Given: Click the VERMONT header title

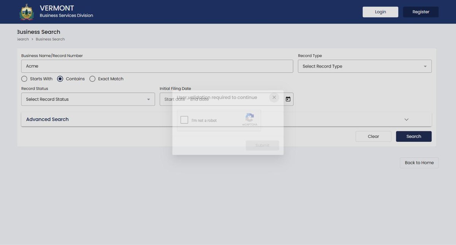Looking at the screenshot, I should coord(57,8).
